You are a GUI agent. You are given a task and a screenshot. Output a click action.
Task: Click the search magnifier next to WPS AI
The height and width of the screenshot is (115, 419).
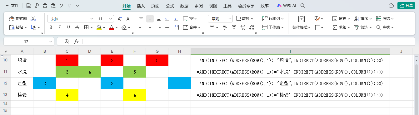(x=303, y=6)
